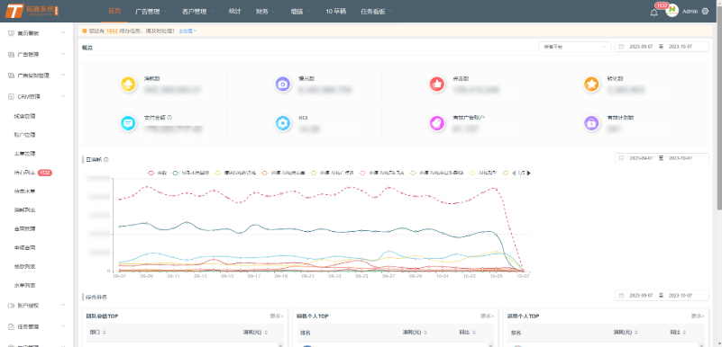
Task: Expand the 任务管理 sidebar group
Action: pyautogui.click(x=63, y=327)
